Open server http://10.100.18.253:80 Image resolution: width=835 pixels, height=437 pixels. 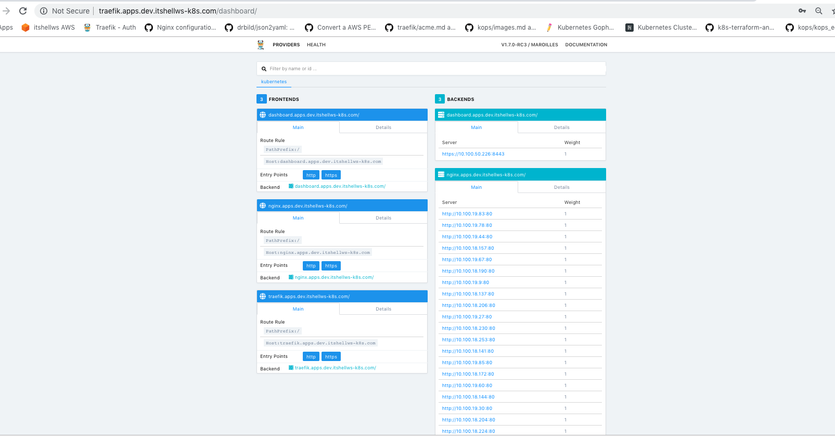pos(468,340)
